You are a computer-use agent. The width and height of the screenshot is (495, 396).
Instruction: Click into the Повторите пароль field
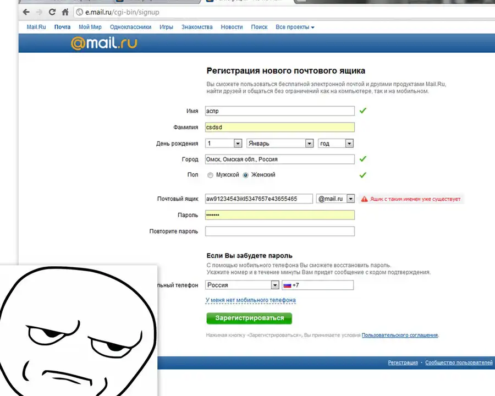(x=279, y=231)
